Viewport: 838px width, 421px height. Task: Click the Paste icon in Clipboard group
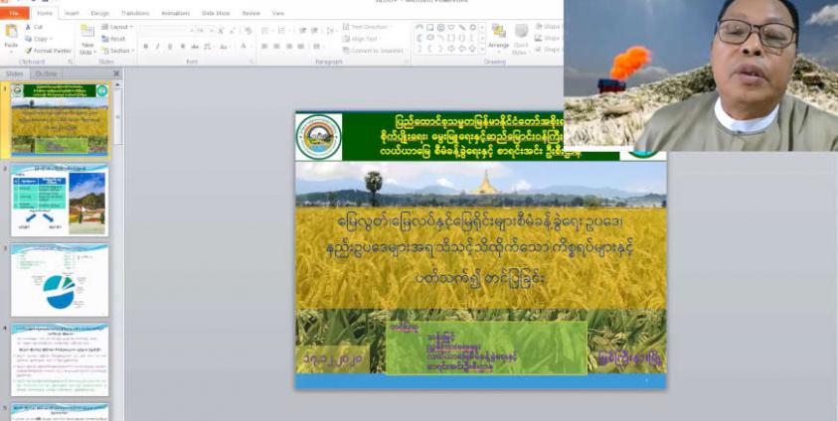point(11,36)
